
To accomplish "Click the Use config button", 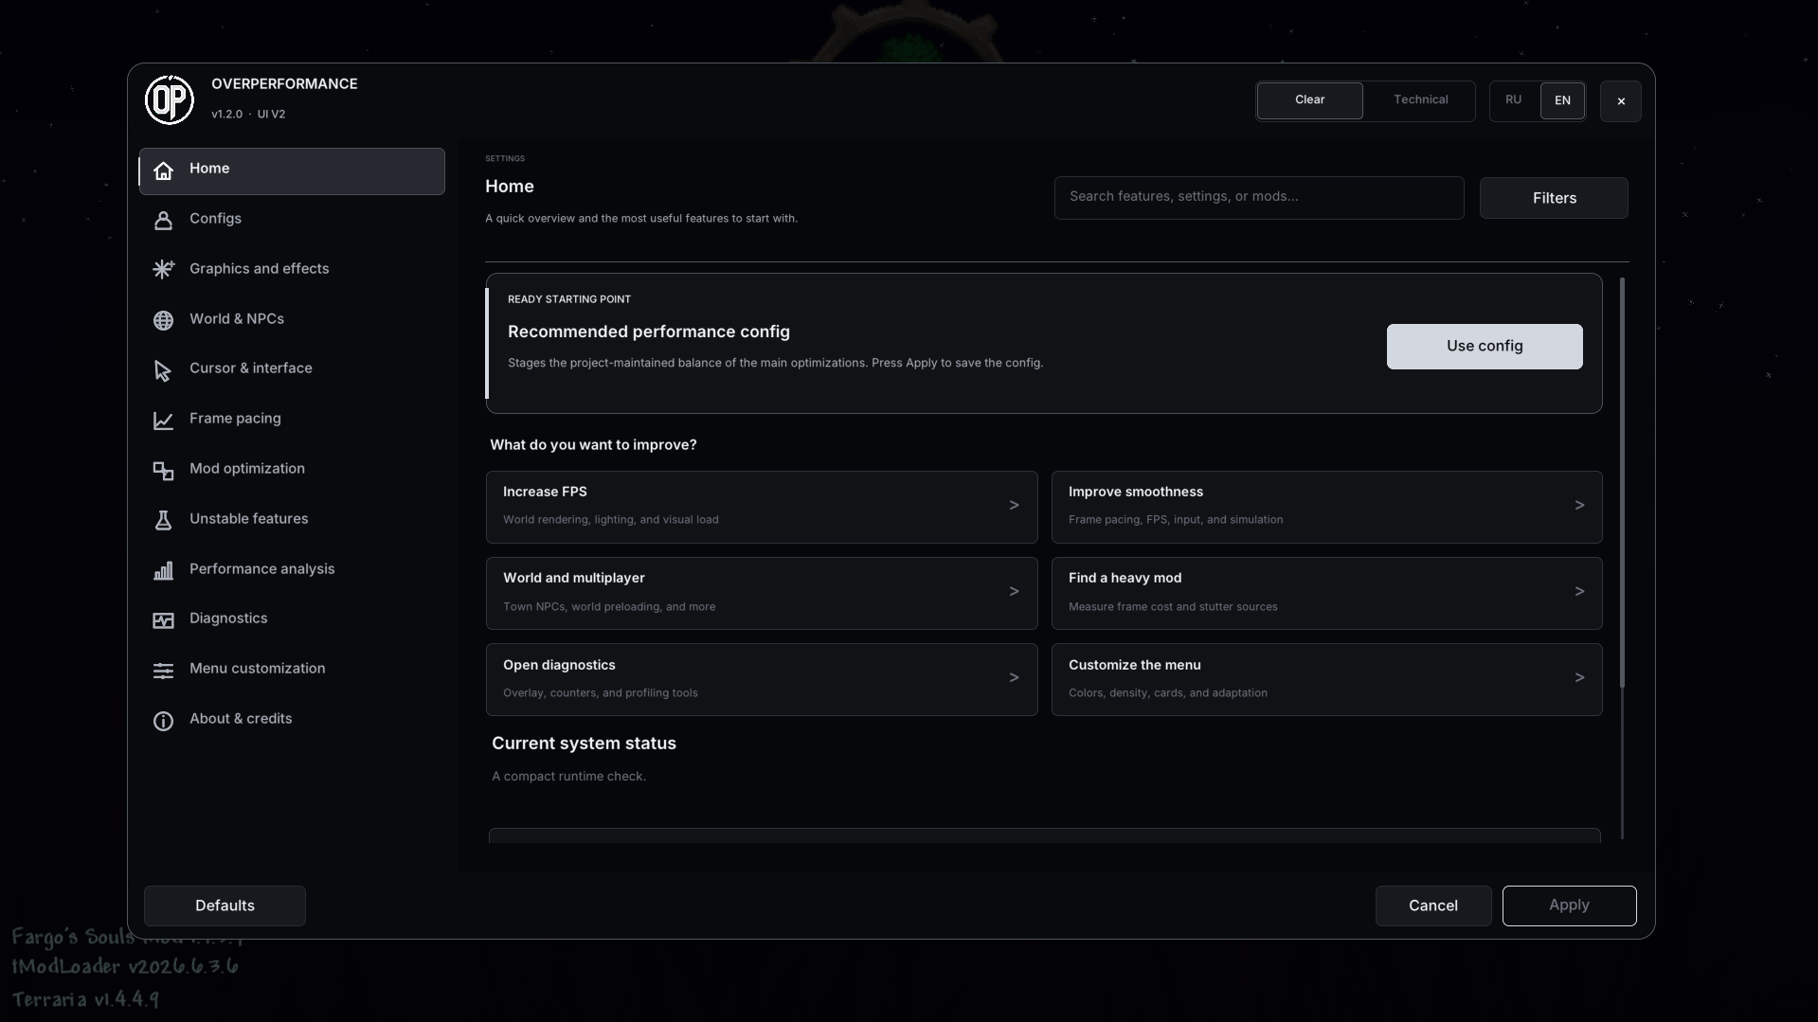I will (1485, 347).
